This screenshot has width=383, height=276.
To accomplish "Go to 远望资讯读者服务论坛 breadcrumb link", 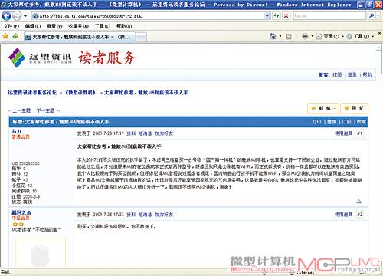I will tap(32, 93).
